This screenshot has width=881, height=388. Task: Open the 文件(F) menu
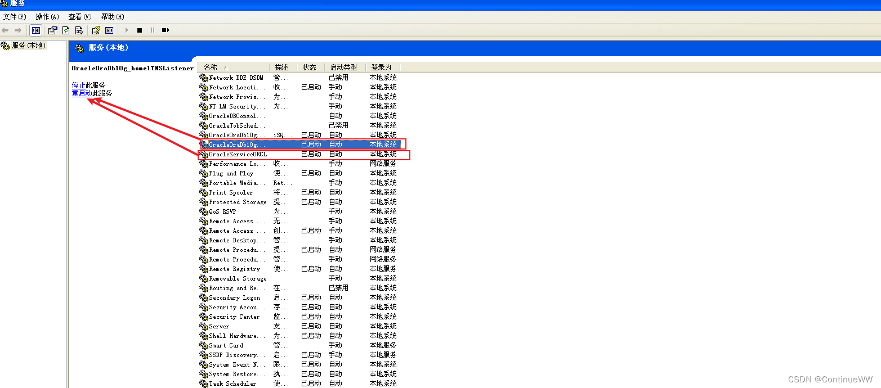tap(15, 17)
